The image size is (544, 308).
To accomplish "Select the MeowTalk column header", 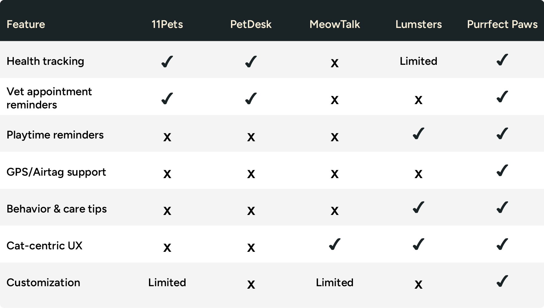I will pos(335,24).
